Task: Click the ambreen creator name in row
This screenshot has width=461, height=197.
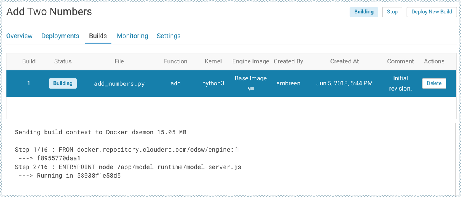Action: (x=288, y=83)
